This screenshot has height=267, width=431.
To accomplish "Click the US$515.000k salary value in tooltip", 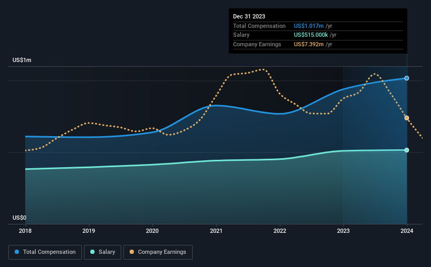I will pos(311,35).
